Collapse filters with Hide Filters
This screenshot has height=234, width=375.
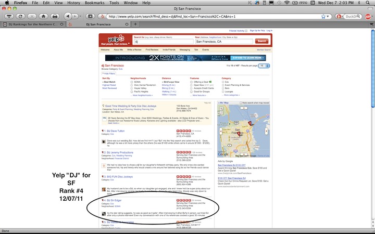coord(109,73)
